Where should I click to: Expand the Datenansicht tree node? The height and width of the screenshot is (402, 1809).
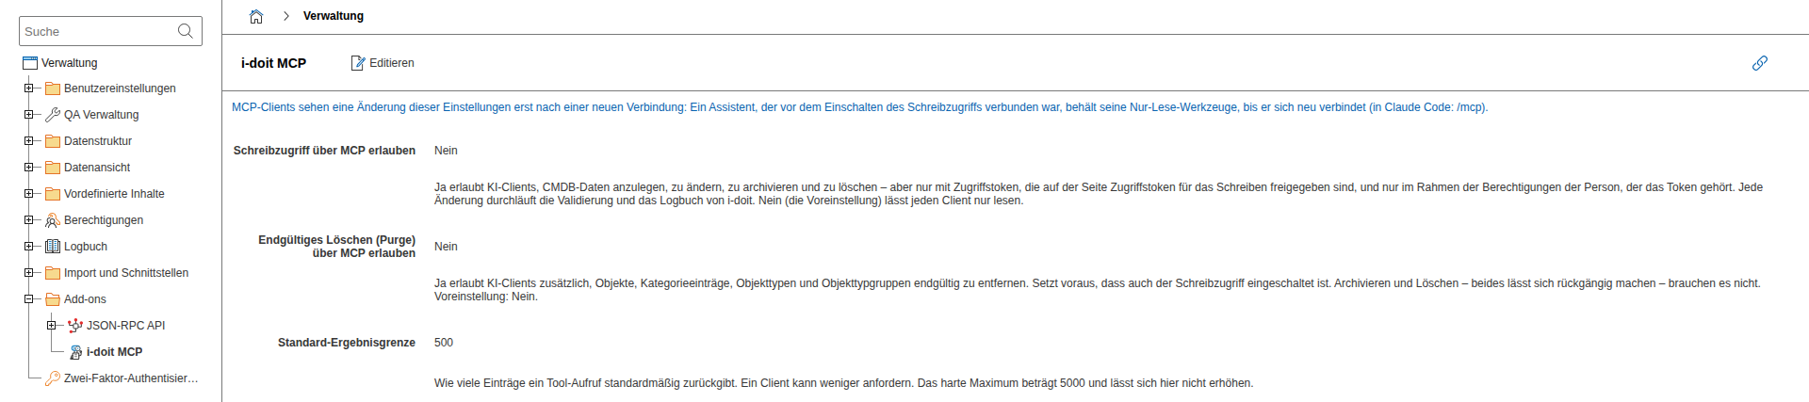28,168
